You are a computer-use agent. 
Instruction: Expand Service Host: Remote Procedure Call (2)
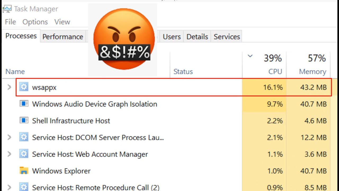(x=9, y=187)
